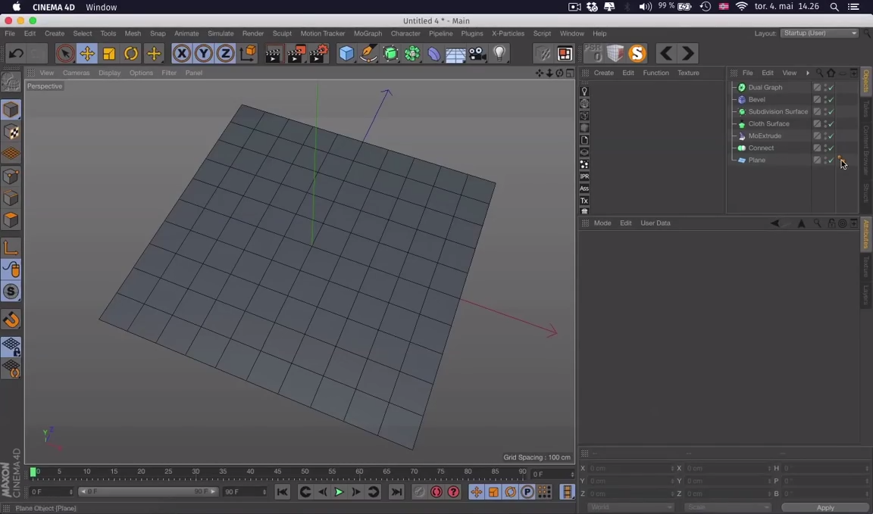
Task: Disable the MoExtrude checkmark
Action: (831, 136)
